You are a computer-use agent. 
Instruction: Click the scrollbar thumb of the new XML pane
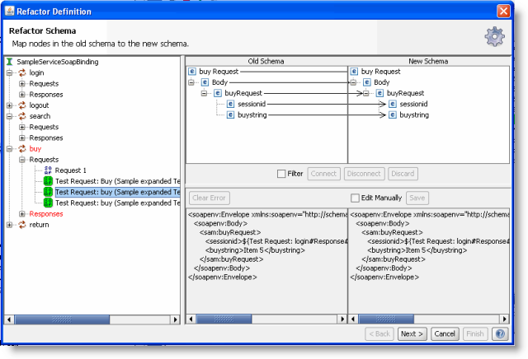386,319
